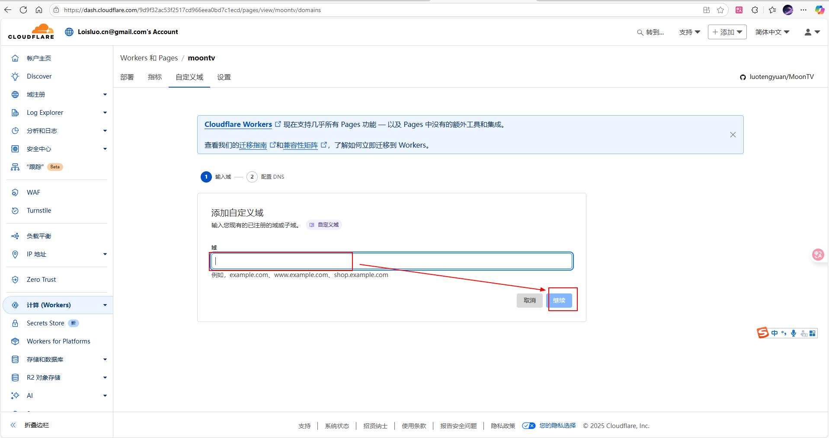
Task: Open the user account menu dropdown
Action: (812, 32)
